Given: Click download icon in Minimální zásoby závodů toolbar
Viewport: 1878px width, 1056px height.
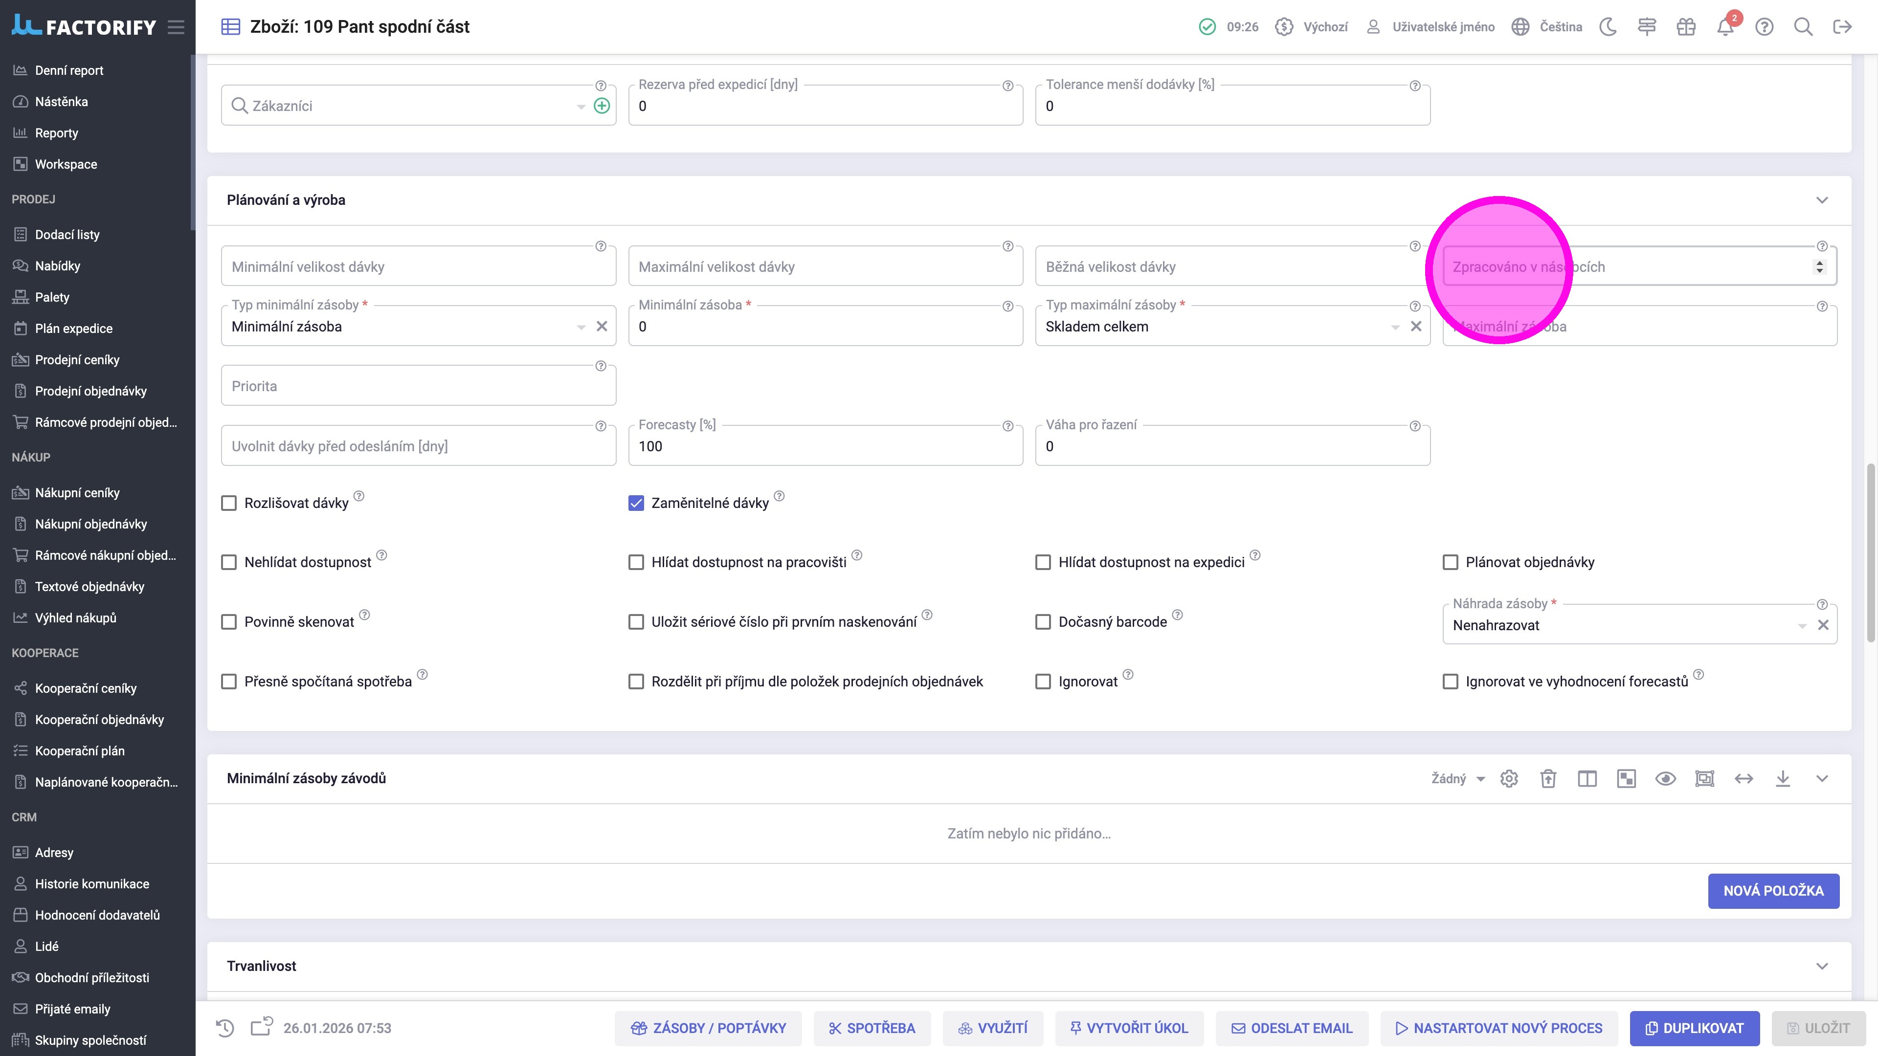Looking at the screenshot, I should [x=1783, y=778].
